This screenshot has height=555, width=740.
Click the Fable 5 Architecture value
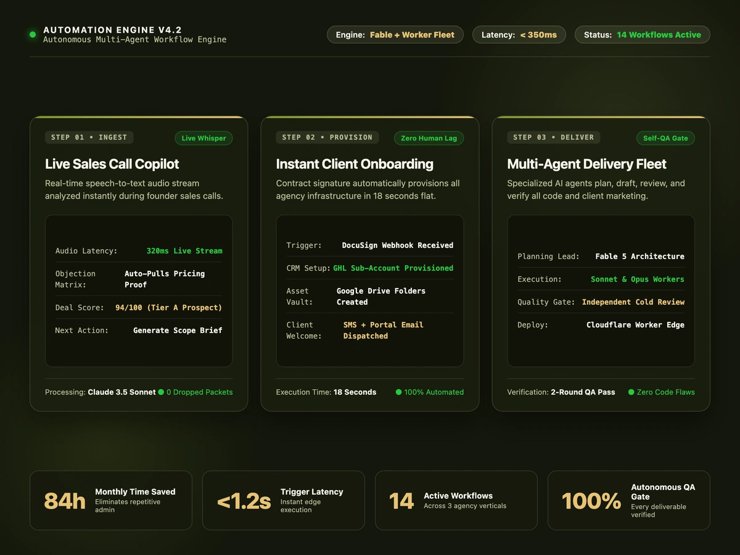coord(640,257)
